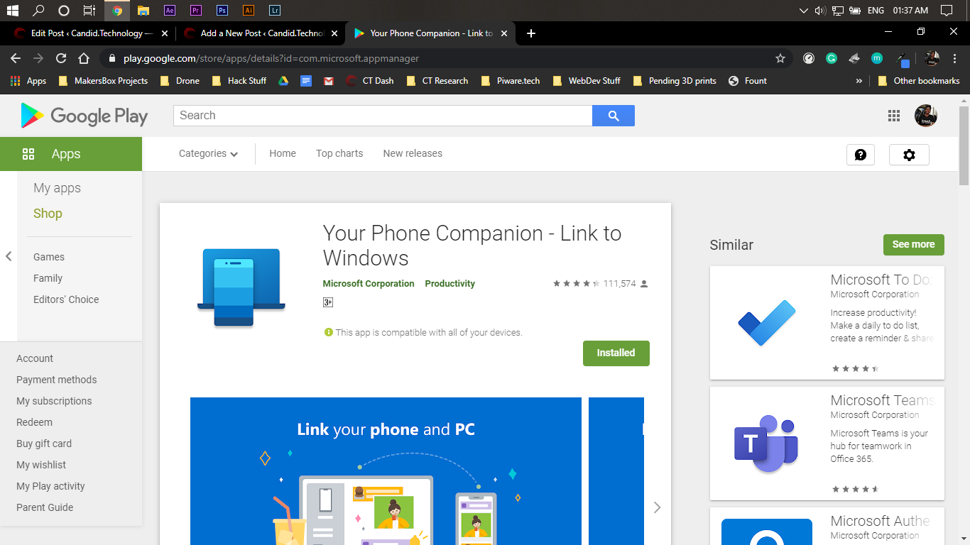Switch to the Add a New Post tab

(x=260, y=33)
